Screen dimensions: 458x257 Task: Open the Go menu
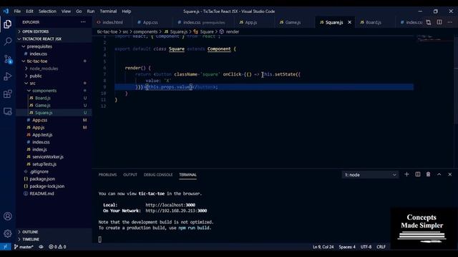click(x=79, y=11)
